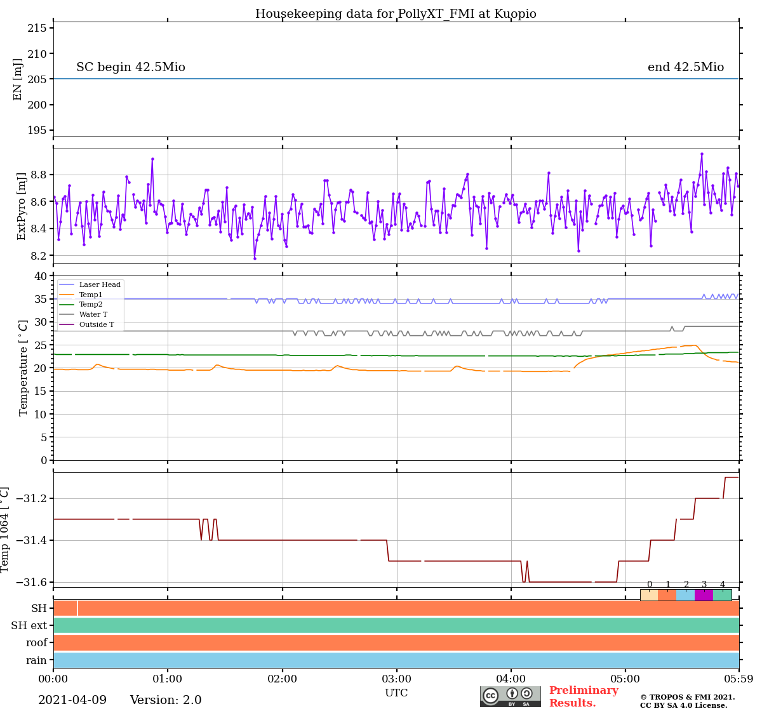The image size is (762, 711).
Task: Click the 05:00 time tick label
Action: tap(625, 679)
